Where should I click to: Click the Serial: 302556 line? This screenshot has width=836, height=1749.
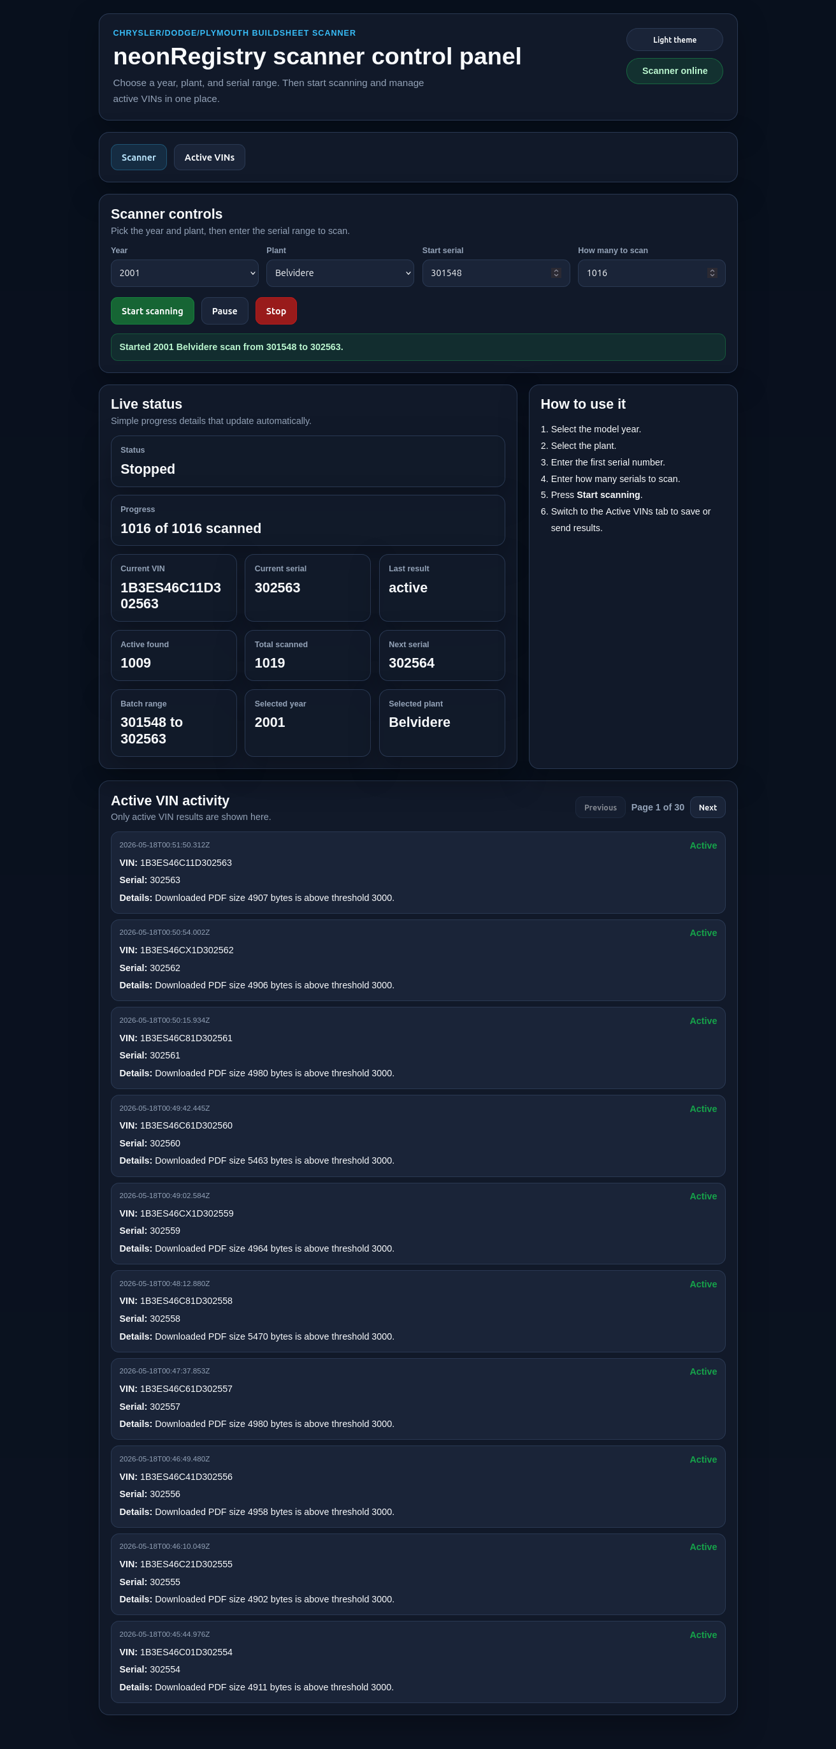pyautogui.click(x=149, y=1495)
